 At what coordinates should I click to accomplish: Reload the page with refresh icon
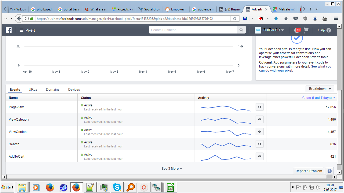(x=235, y=18)
